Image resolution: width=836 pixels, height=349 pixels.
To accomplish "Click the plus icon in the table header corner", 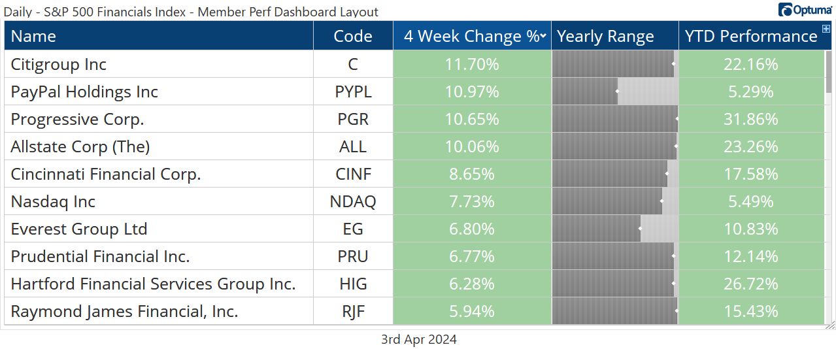I will pos(826,29).
